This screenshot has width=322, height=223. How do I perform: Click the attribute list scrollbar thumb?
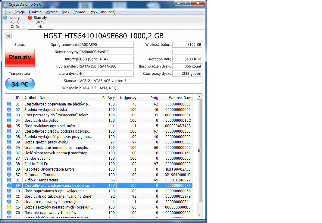(x=199, y=151)
